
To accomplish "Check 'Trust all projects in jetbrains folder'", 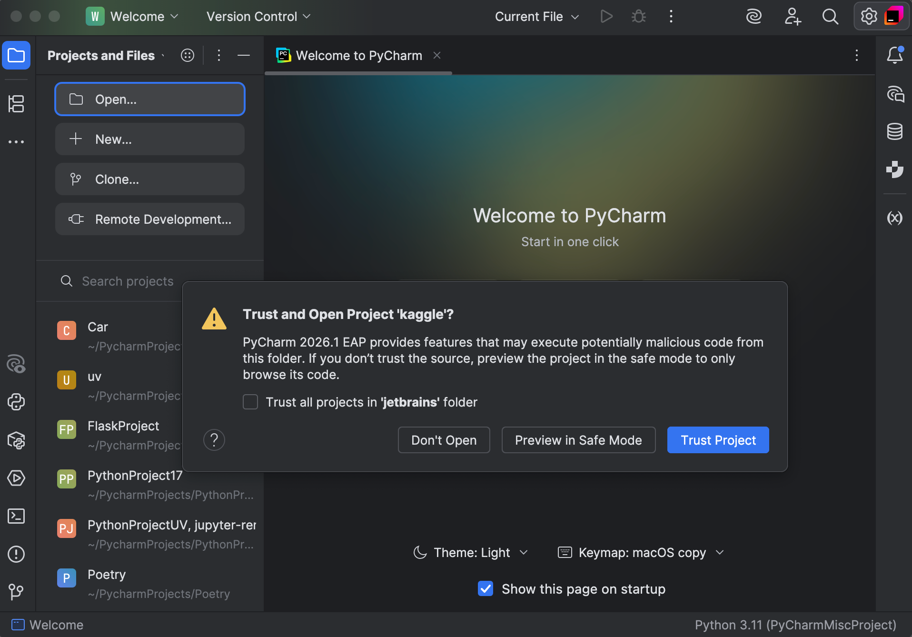I will [250, 402].
